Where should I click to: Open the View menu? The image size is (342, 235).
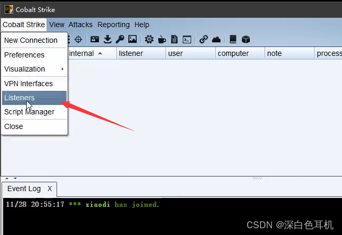pos(57,25)
